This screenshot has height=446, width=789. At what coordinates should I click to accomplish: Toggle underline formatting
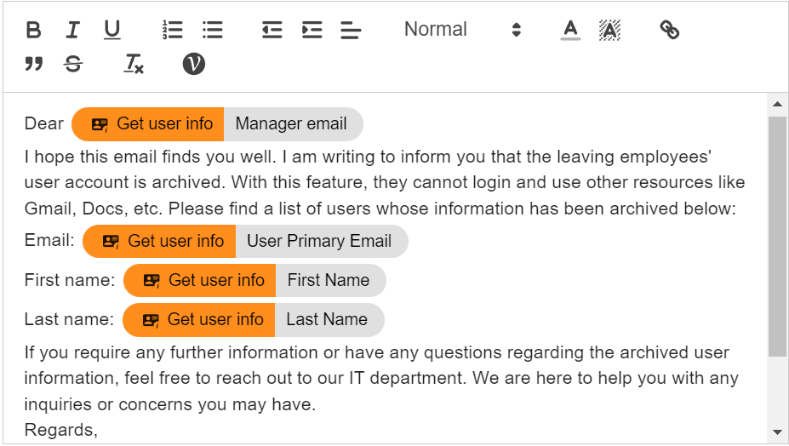[112, 31]
